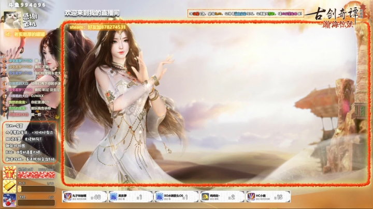Screen dimensions: 373x209
Task: Click the handwritten streamer notice box
Action: (x=30, y=142)
